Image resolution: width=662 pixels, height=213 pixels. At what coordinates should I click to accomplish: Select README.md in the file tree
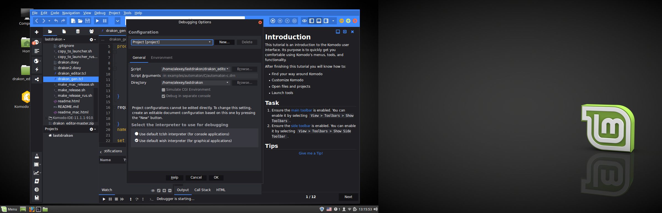[68, 107]
